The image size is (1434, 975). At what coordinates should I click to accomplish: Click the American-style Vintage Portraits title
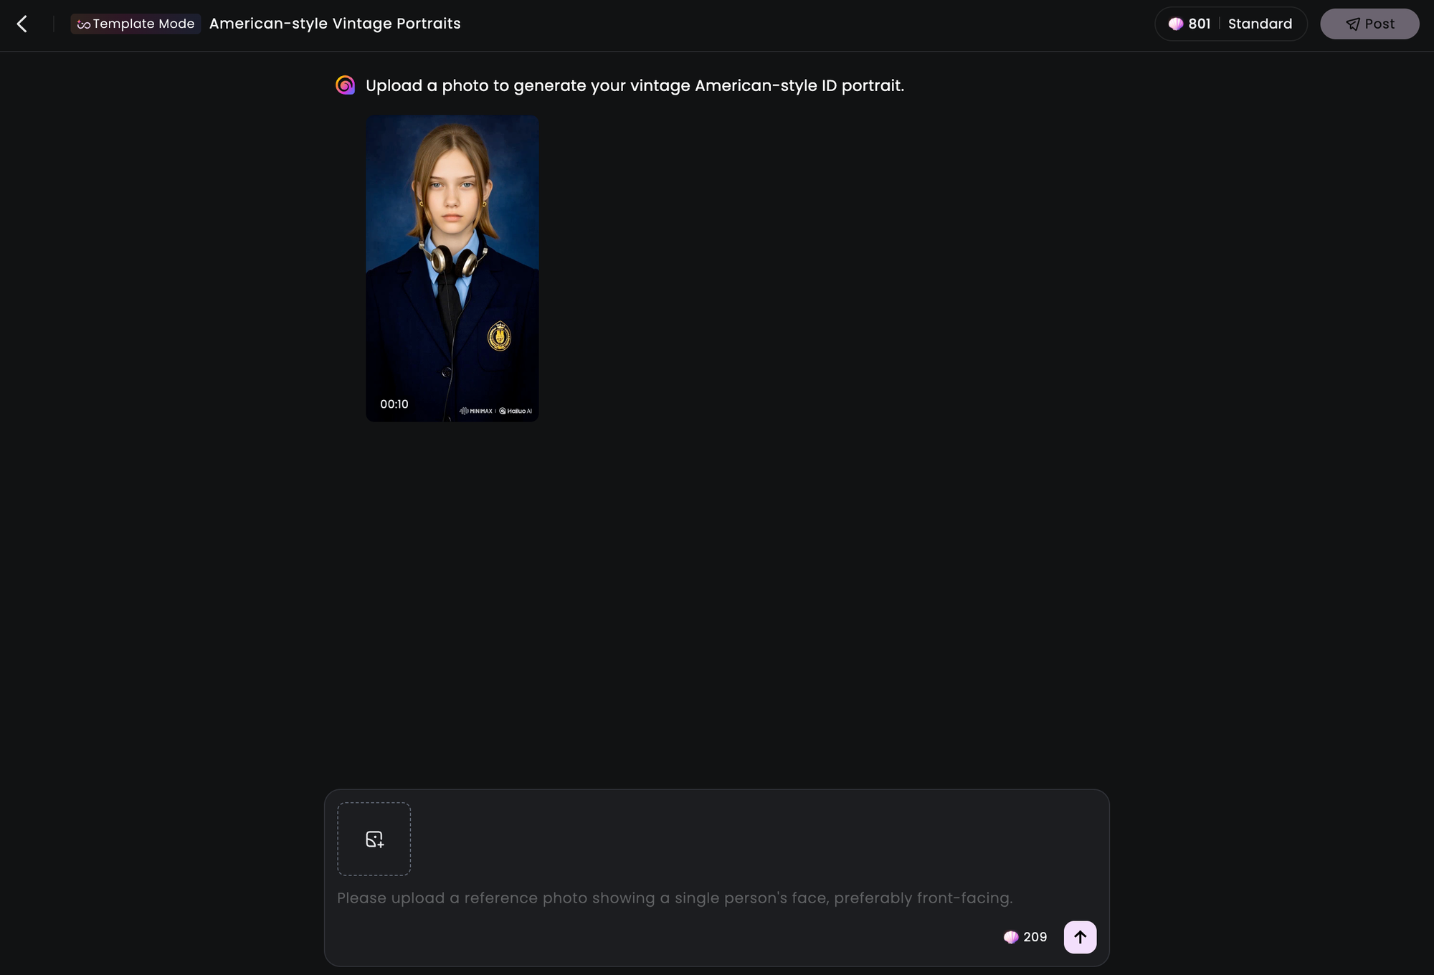(x=335, y=24)
